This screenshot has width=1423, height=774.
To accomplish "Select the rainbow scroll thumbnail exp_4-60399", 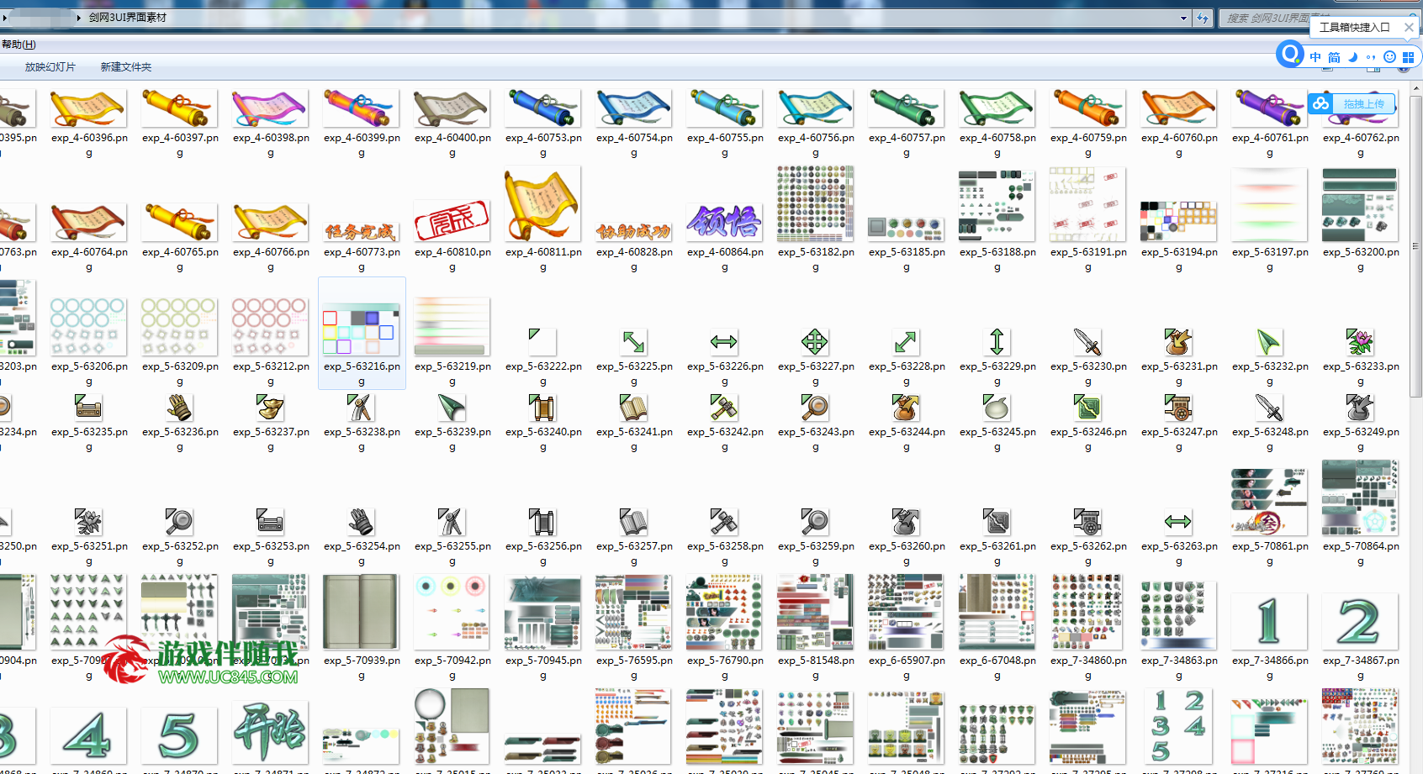I will (x=361, y=108).
